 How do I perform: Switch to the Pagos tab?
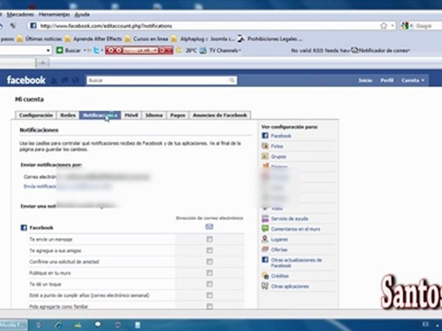[x=178, y=115]
